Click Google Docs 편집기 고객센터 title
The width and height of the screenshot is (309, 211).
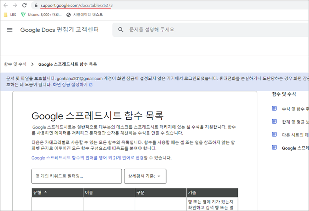pyautogui.click(x=59, y=30)
